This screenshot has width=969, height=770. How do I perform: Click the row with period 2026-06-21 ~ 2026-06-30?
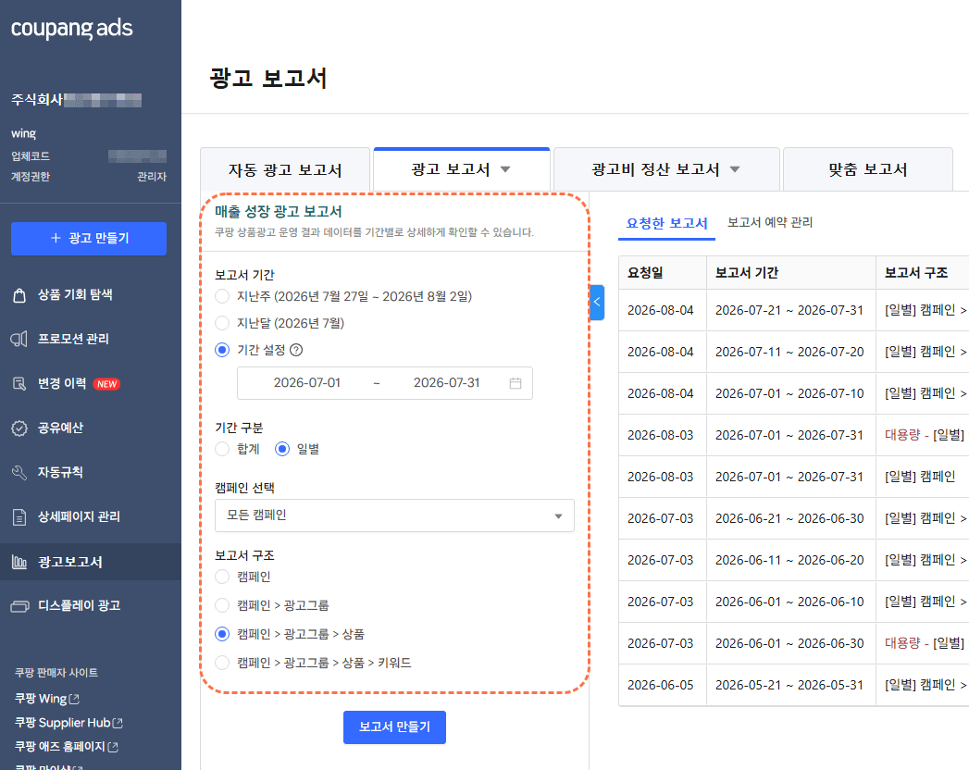pos(793,518)
